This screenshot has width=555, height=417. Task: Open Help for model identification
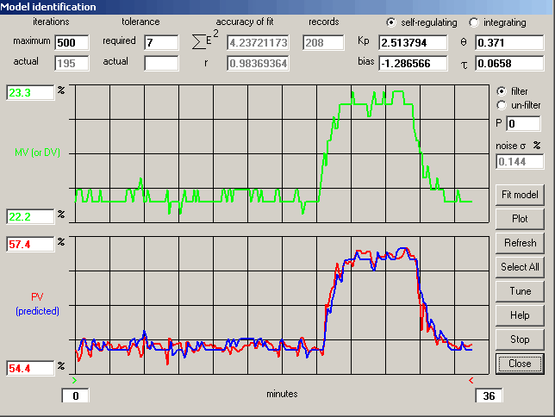[520, 315]
